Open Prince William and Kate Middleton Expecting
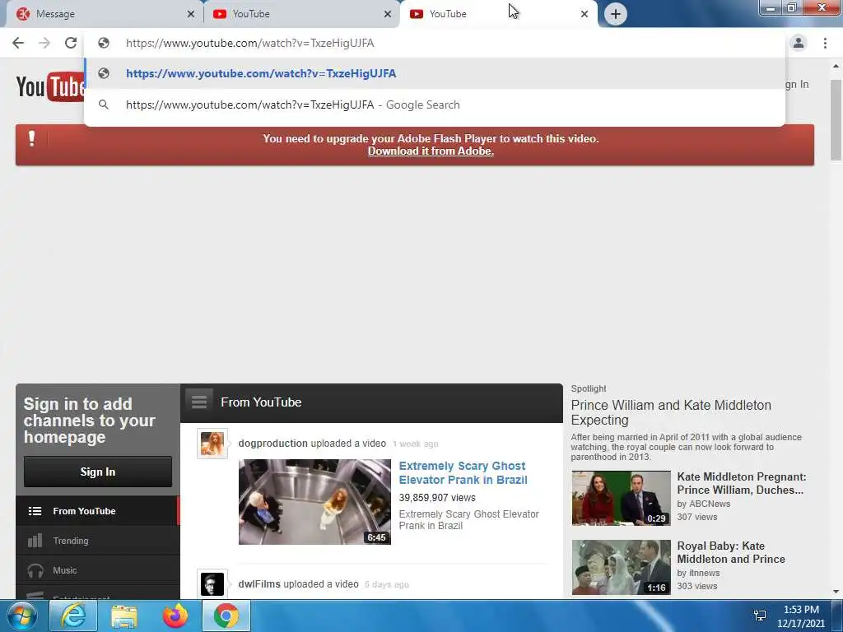Image resolution: width=843 pixels, height=632 pixels. tap(671, 412)
